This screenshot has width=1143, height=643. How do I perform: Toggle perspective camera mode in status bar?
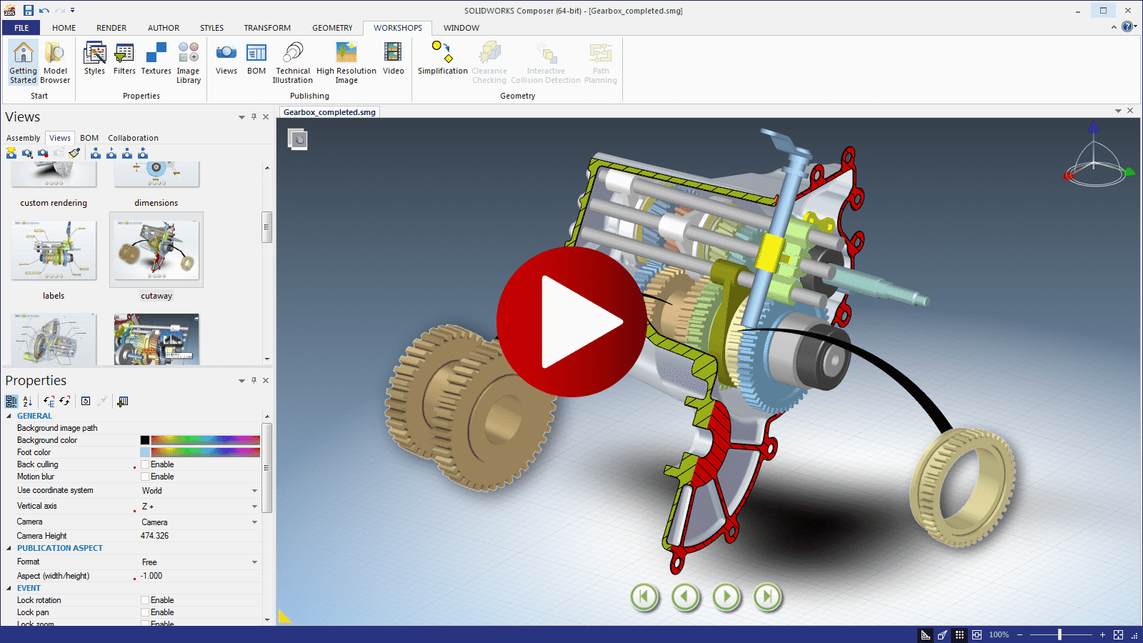(943, 634)
